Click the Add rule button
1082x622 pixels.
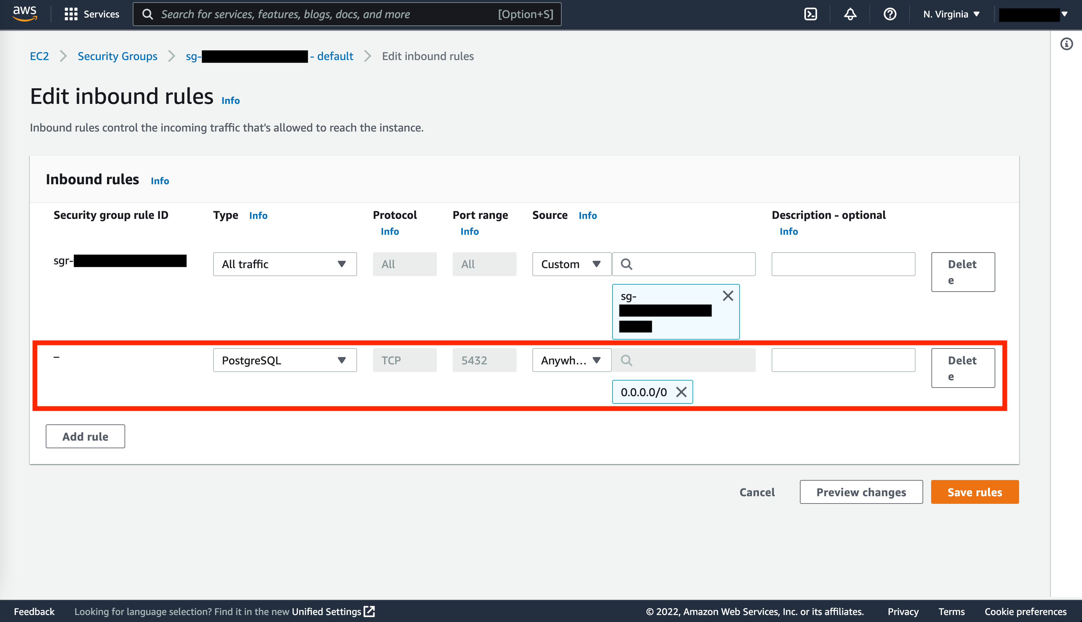85,436
